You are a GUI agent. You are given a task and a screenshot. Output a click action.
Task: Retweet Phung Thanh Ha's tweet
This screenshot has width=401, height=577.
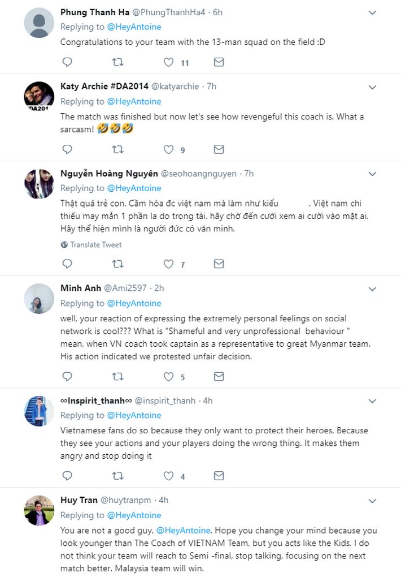point(117,62)
